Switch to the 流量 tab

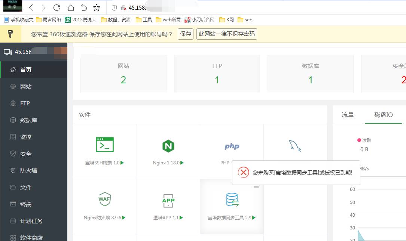(348, 115)
